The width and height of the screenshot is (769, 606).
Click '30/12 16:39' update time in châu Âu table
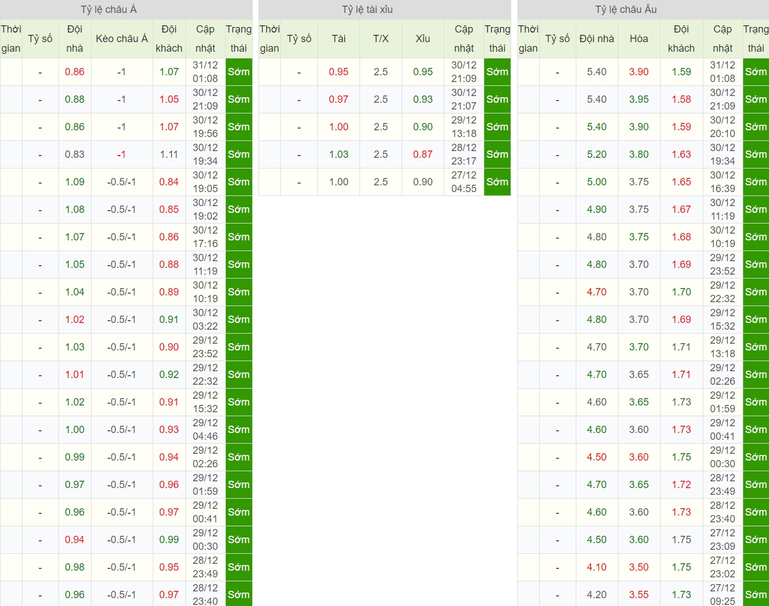point(722,182)
